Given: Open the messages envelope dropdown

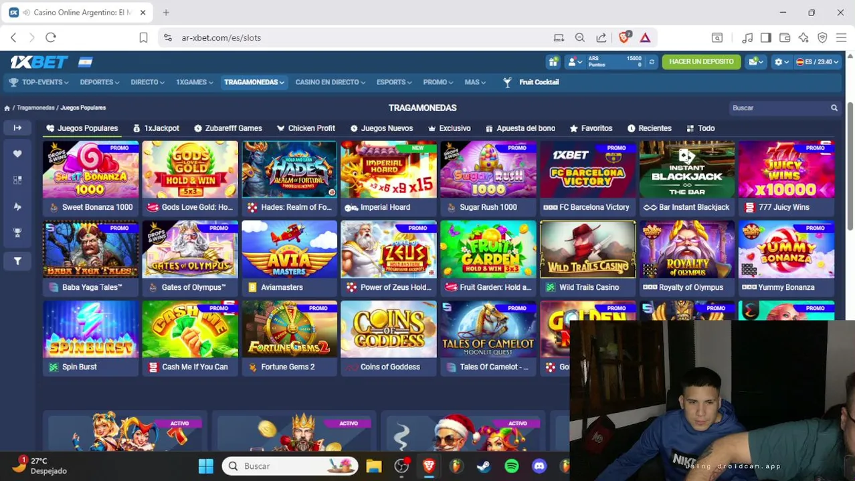Looking at the screenshot, I should click(756, 61).
